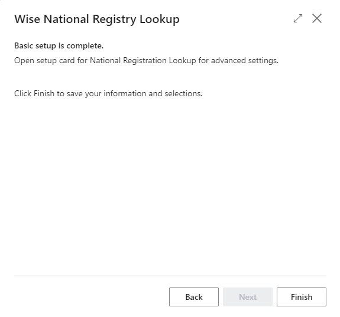The image size is (340, 317).
Task: Complete the wizard with the Finish button
Action: (x=301, y=297)
